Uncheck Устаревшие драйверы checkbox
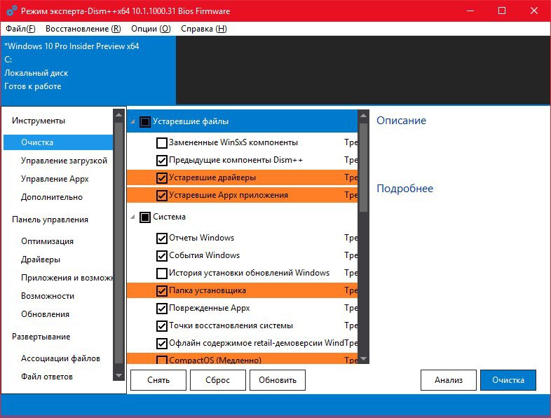The height and width of the screenshot is (418, 551). (x=162, y=178)
